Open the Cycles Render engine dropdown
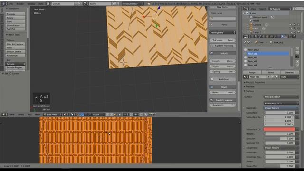304x171 pixels. [133, 4]
